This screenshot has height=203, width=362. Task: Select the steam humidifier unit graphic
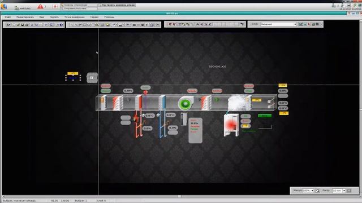231,125
